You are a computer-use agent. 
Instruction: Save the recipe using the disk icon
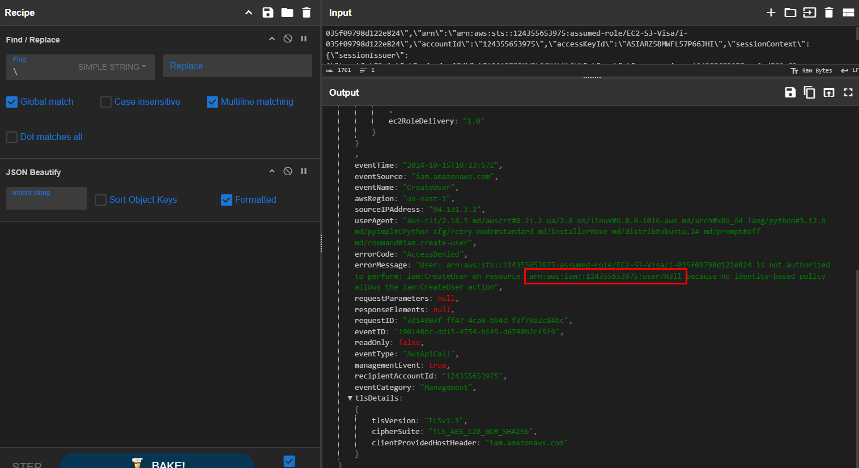pos(268,12)
